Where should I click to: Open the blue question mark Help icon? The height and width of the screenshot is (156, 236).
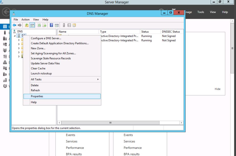click(51, 25)
